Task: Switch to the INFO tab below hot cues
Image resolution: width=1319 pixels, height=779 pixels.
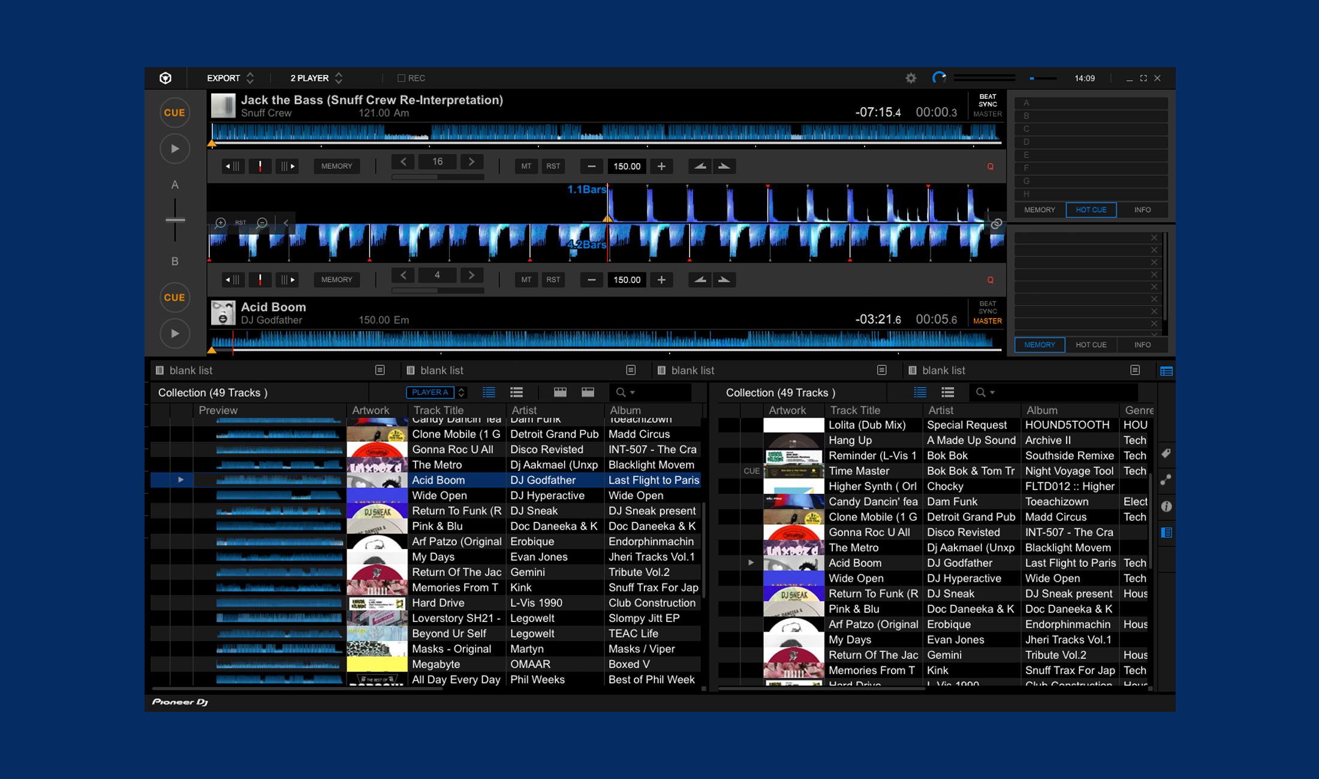Action: coord(1142,345)
